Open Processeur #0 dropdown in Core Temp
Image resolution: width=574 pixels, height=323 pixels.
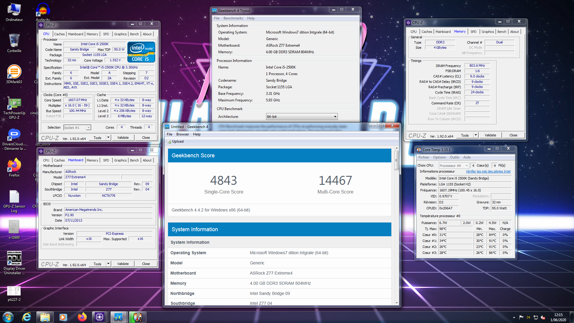454,166
